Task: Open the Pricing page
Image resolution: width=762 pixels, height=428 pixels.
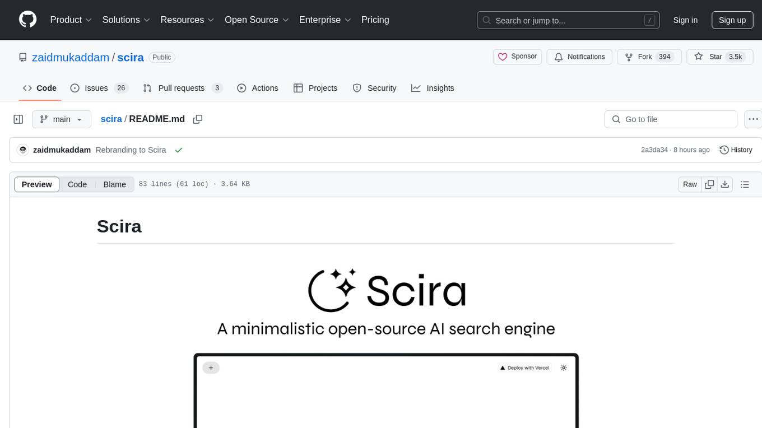Action: 375,20
